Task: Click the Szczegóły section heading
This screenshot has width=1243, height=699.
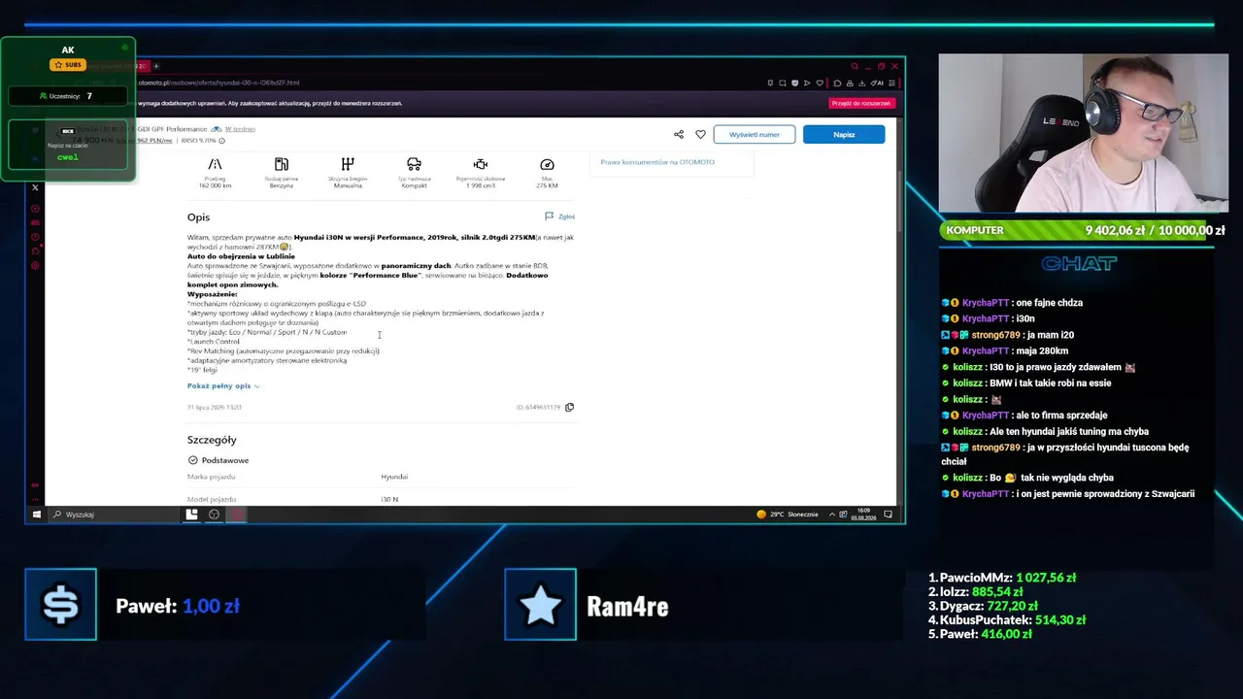Action: (x=212, y=440)
